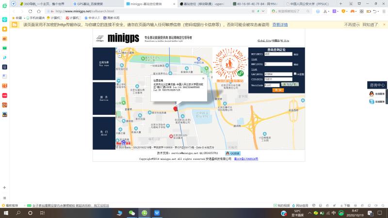The width and height of the screenshot is (388, 218).
Task: Open the browser home page icon
Action: 39,11
